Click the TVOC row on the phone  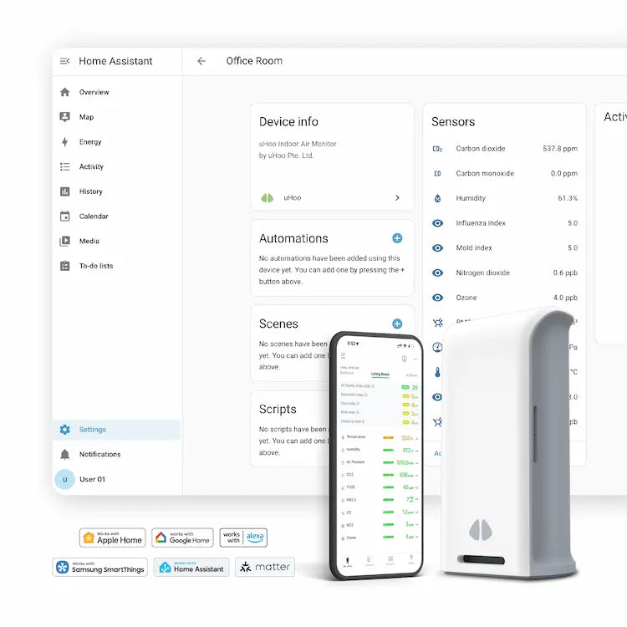coord(380,487)
